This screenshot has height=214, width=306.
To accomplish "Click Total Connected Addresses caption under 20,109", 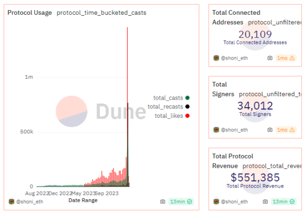I will tap(255, 42).
